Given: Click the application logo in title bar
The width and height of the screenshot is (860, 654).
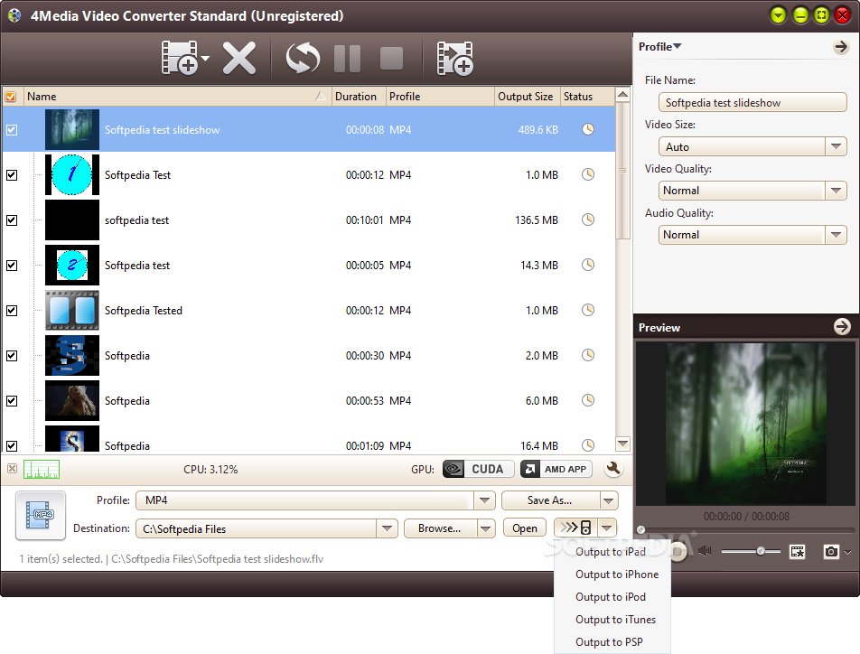Looking at the screenshot, I should coord(14,15).
